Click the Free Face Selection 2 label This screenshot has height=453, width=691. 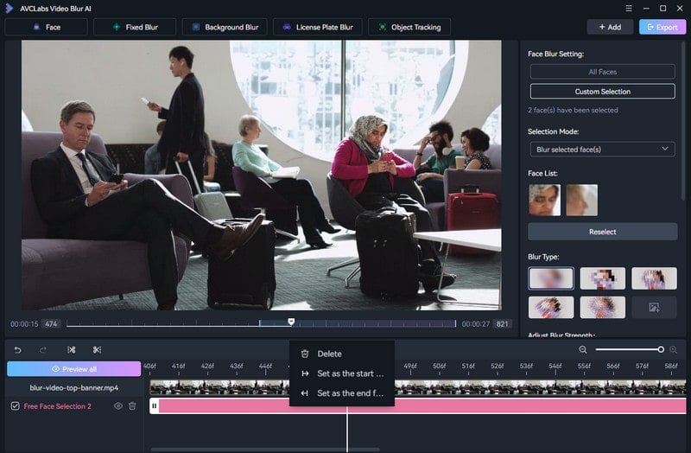[x=58, y=406]
